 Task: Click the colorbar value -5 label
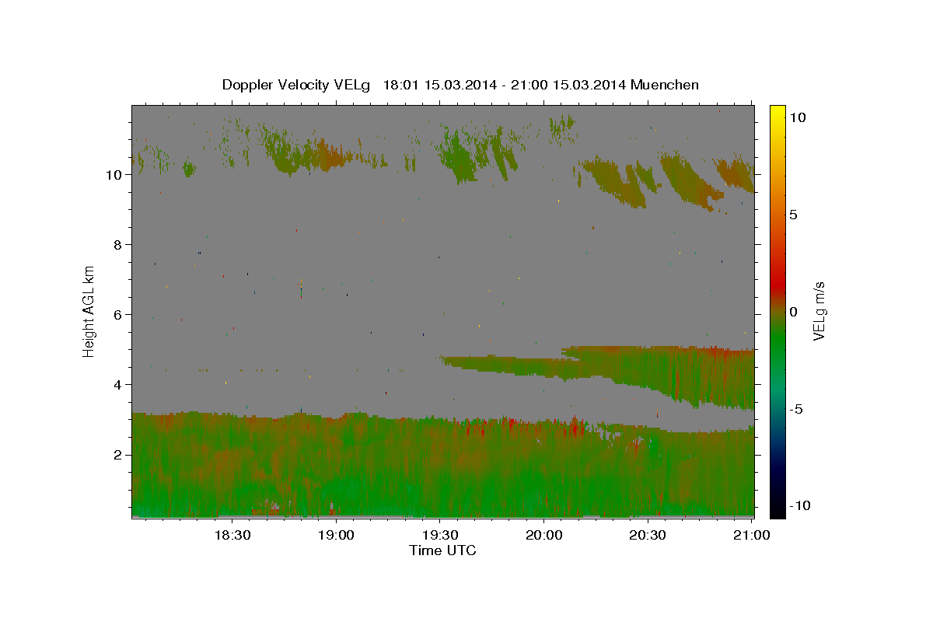795,409
